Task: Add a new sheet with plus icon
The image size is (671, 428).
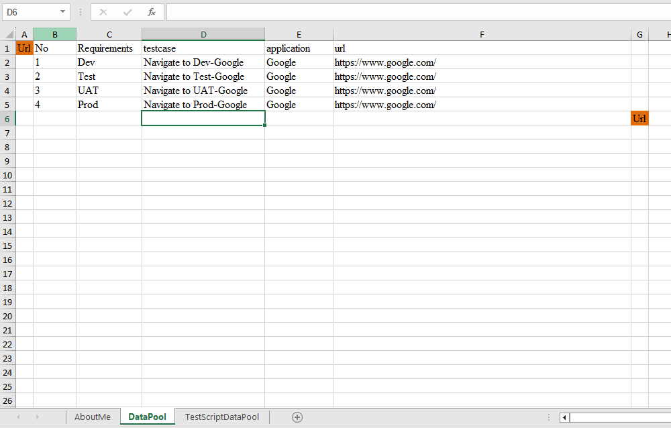Action: (x=297, y=417)
